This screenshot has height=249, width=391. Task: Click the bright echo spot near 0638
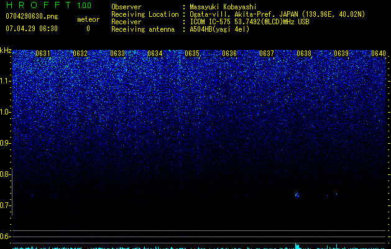[297, 195]
